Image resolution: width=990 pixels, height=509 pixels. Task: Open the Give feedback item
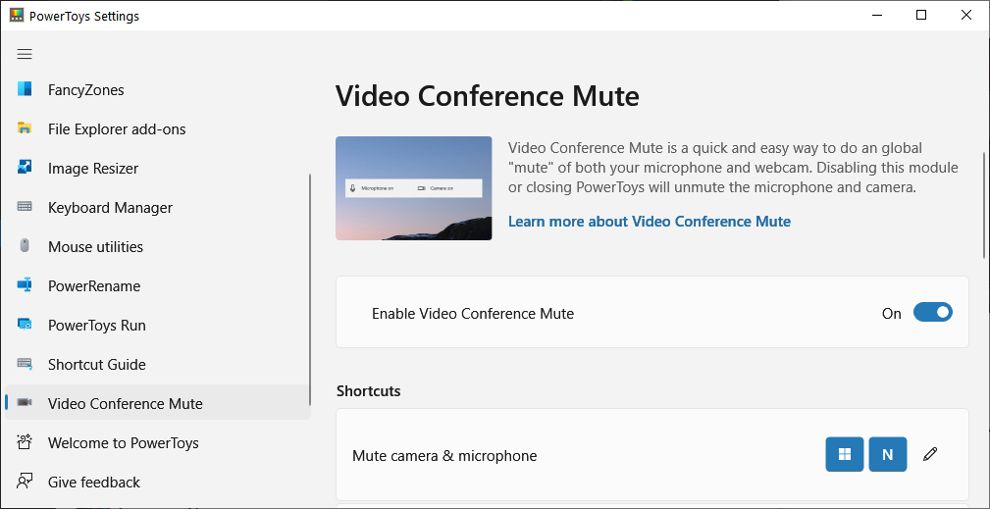(x=93, y=483)
